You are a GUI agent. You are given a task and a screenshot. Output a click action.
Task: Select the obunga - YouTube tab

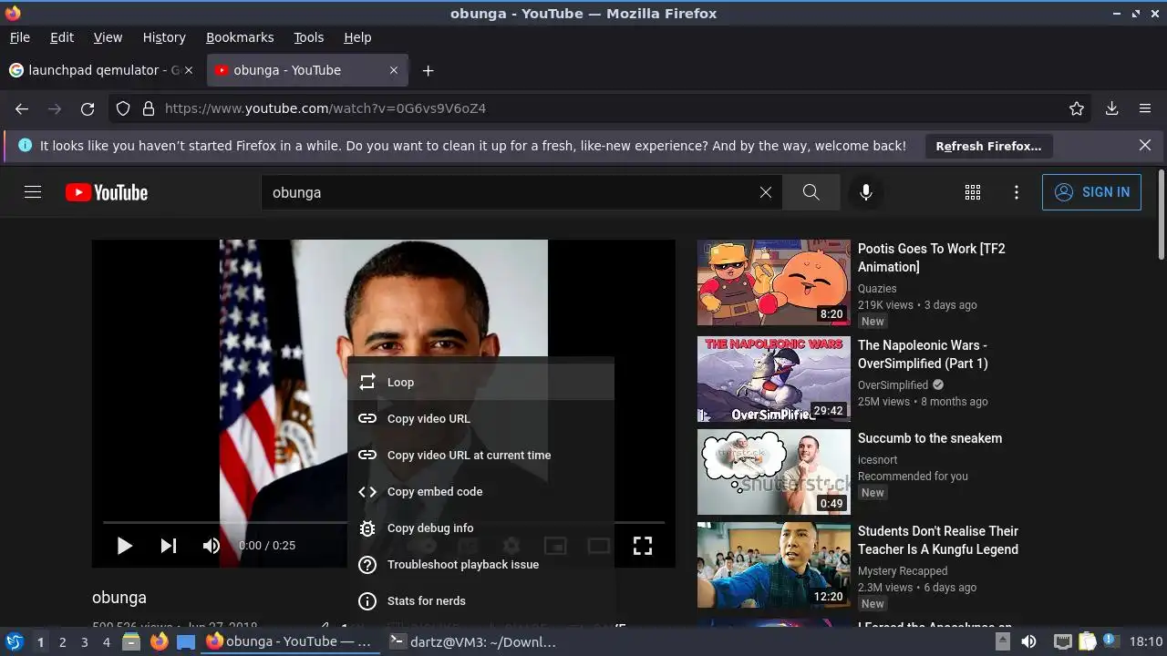(x=308, y=70)
